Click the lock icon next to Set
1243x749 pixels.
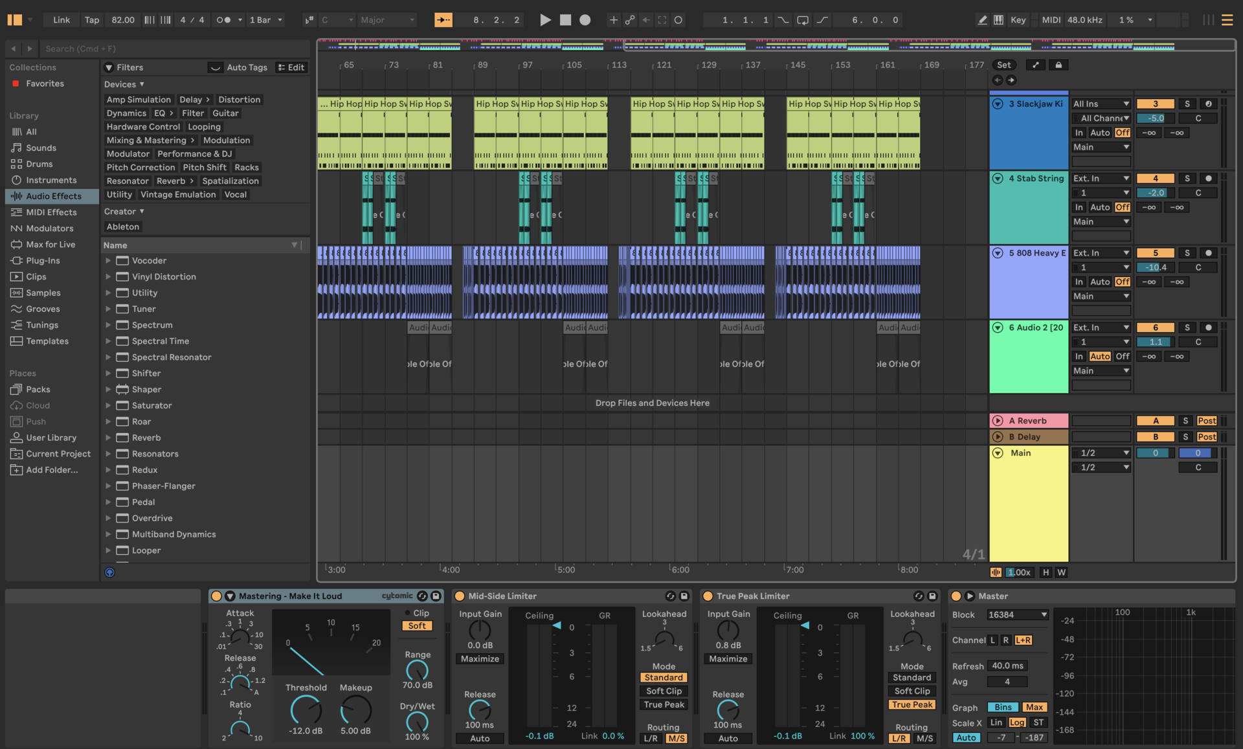1058,65
